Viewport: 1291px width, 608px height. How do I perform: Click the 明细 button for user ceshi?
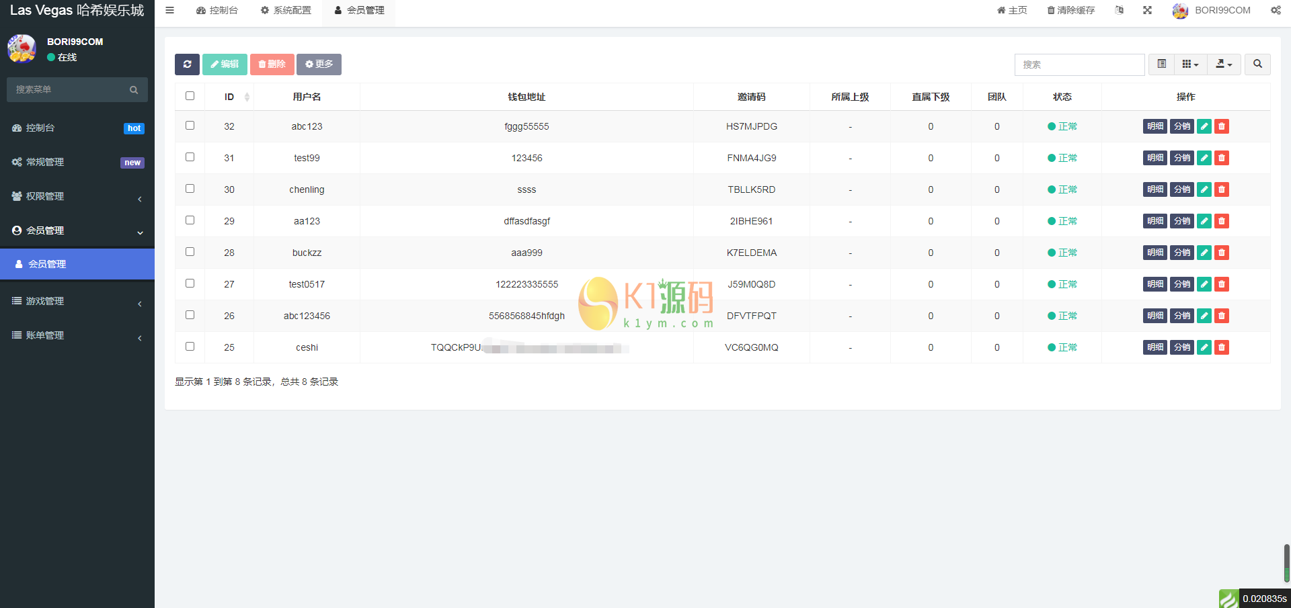click(x=1155, y=347)
